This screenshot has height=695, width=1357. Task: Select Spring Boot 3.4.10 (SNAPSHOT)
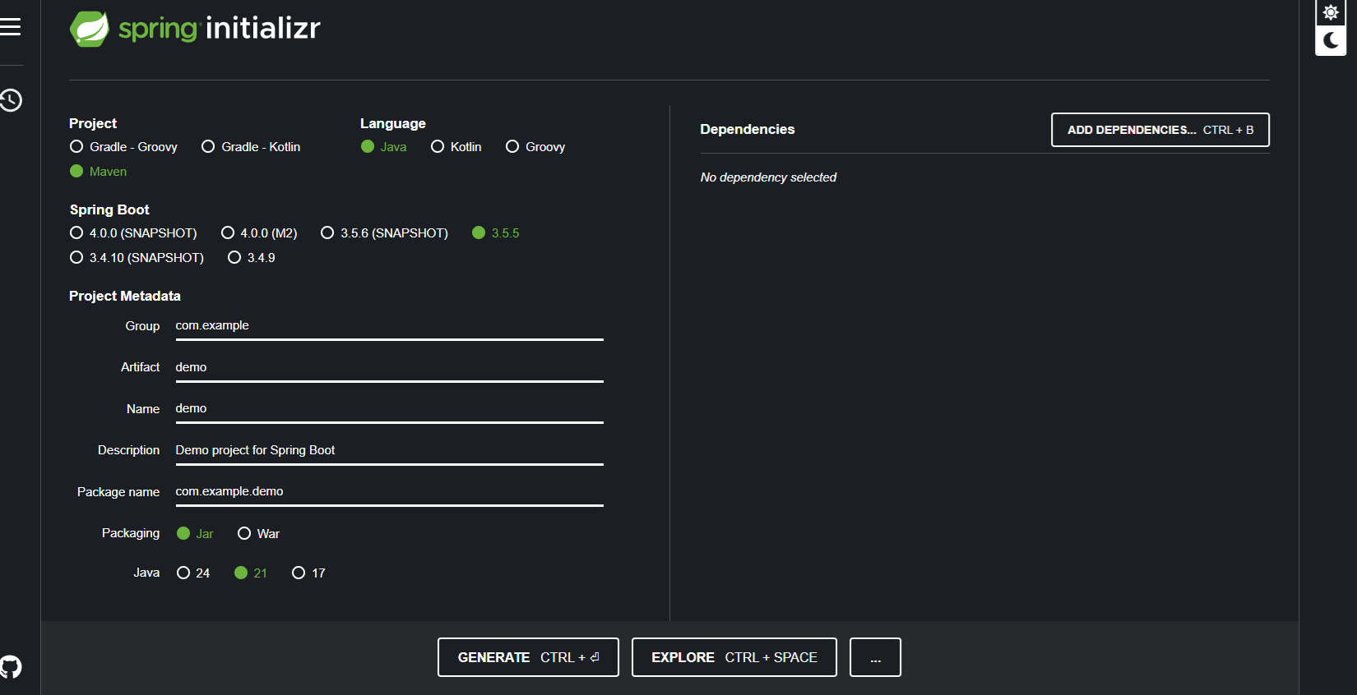tap(137, 258)
